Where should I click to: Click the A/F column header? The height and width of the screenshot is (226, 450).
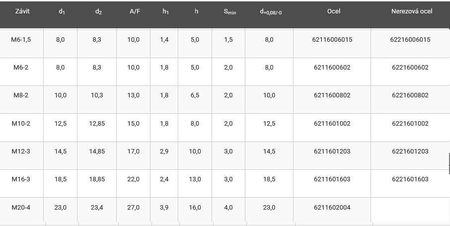click(x=135, y=11)
